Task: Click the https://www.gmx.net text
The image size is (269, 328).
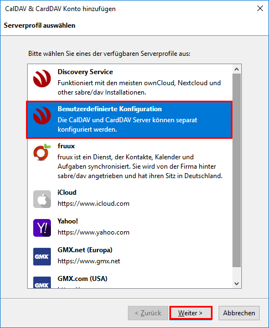Action: (x=89, y=261)
